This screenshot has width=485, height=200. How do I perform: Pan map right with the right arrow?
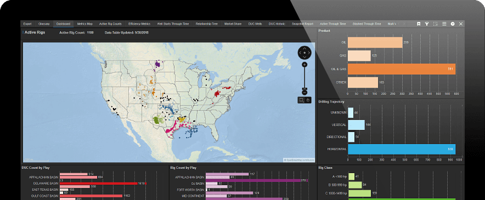click(309, 53)
